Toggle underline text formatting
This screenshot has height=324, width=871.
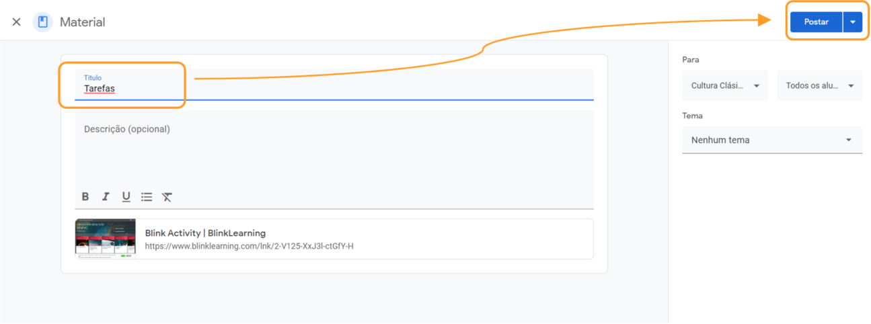(x=126, y=197)
